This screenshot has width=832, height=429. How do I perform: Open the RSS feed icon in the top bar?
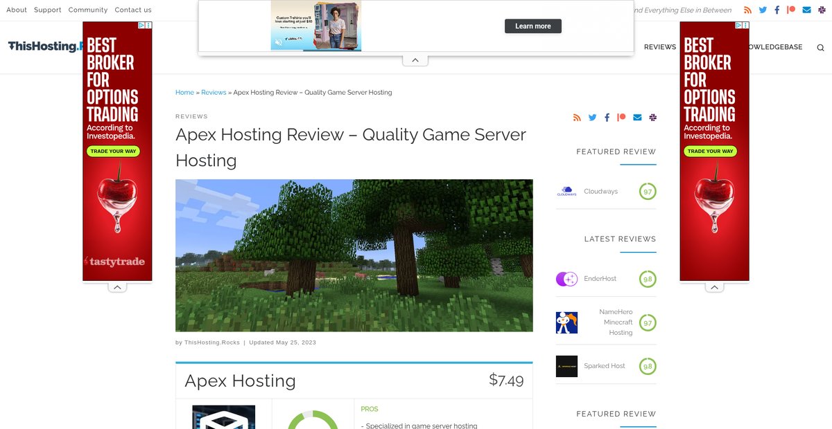(x=747, y=10)
